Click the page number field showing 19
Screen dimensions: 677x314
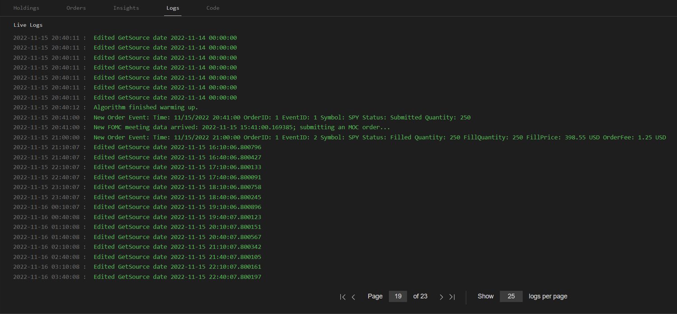[398, 296]
